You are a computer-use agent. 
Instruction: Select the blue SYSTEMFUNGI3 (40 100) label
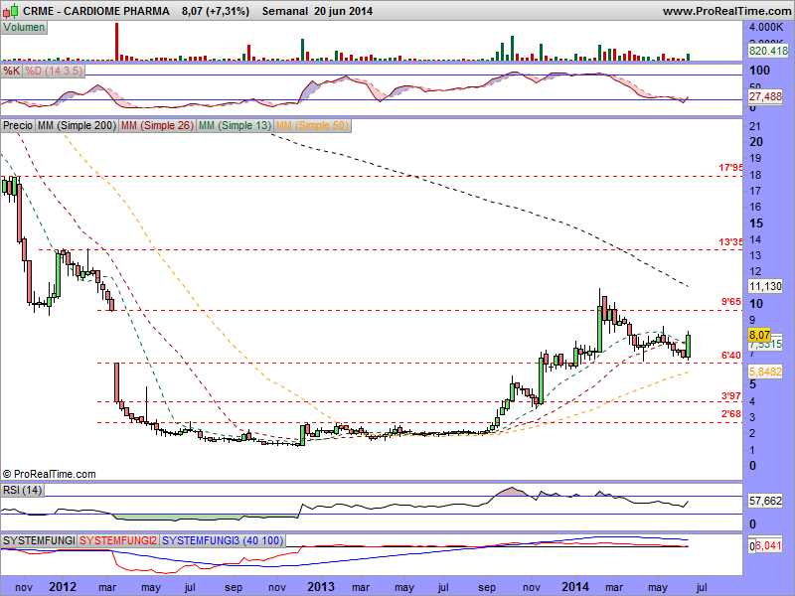(x=223, y=540)
